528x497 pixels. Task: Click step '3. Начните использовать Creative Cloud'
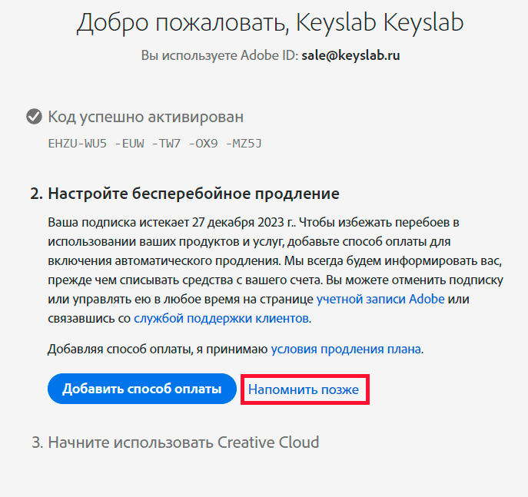point(175,442)
